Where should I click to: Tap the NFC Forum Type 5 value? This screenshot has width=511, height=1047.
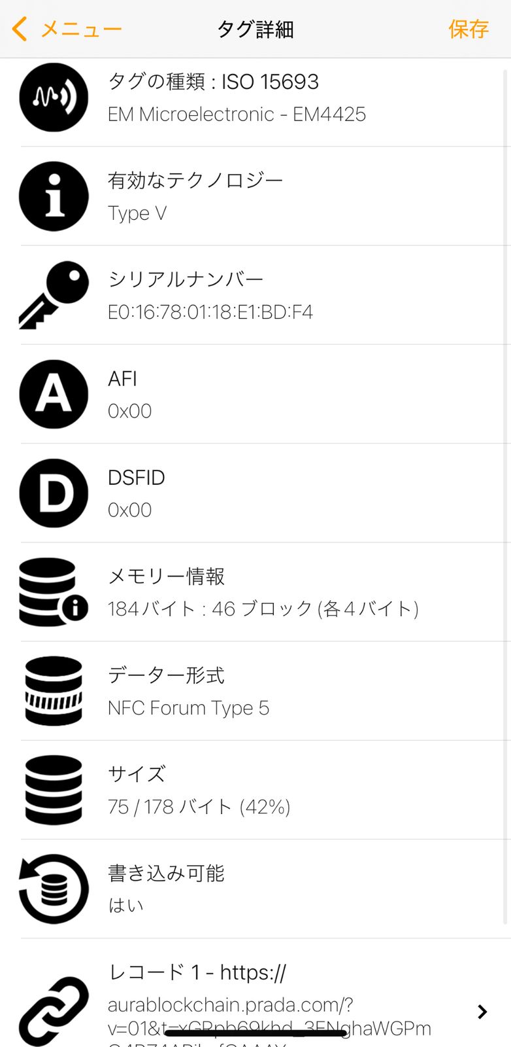pos(188,708)
